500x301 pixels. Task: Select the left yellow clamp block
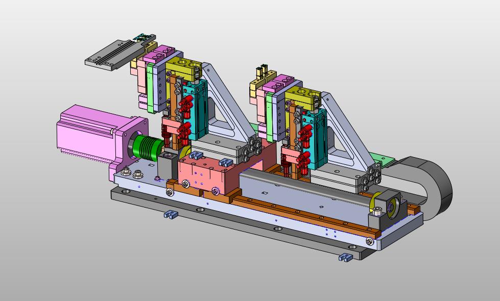pyautogui.click(x=183, y=68)
